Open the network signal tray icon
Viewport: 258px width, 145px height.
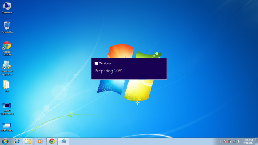(x=234, y=141)
